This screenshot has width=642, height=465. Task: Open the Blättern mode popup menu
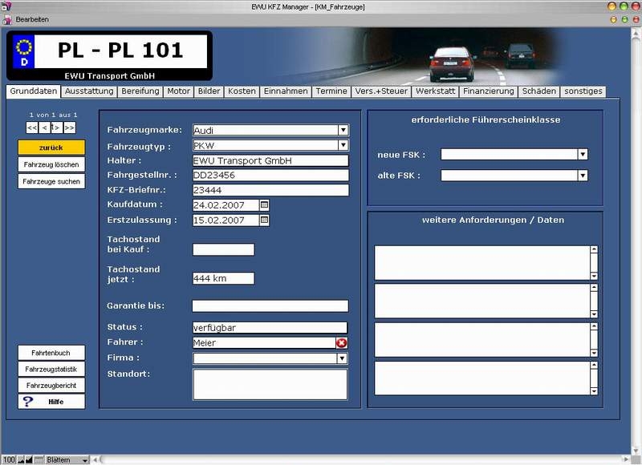(67, 460)
